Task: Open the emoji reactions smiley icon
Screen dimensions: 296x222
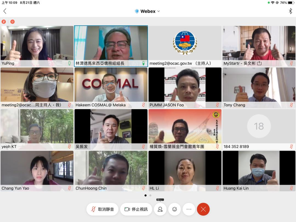Action: click(175, 209)
